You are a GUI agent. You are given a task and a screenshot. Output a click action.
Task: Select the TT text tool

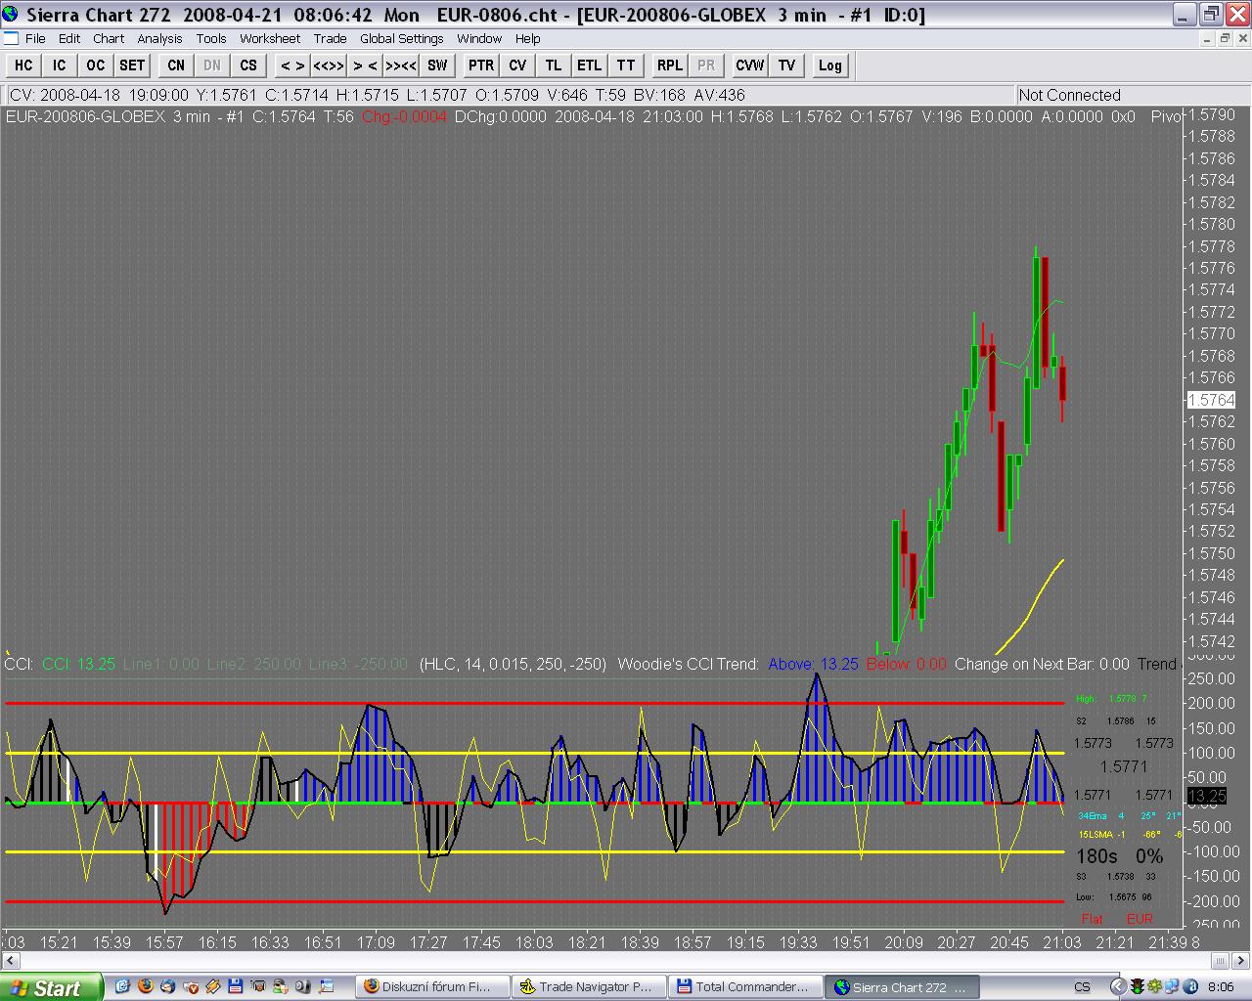[x=626, y=65]
